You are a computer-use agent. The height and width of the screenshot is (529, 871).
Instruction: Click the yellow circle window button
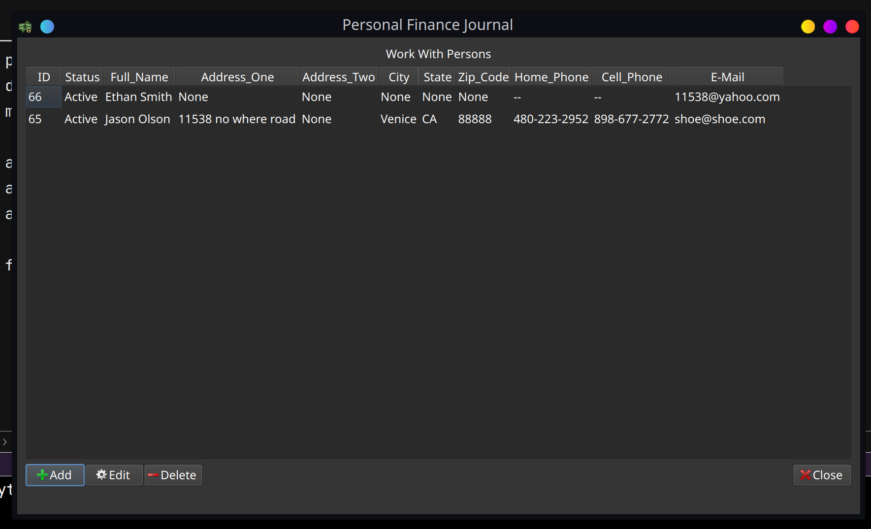click(807, 27)
